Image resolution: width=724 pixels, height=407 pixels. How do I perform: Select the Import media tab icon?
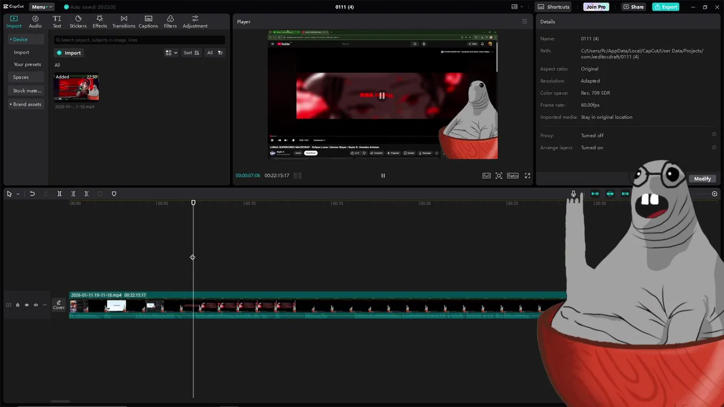coord(14,22)
